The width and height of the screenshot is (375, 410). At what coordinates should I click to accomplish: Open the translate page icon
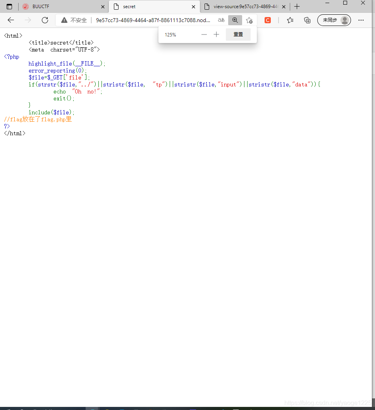pos(221,20)
